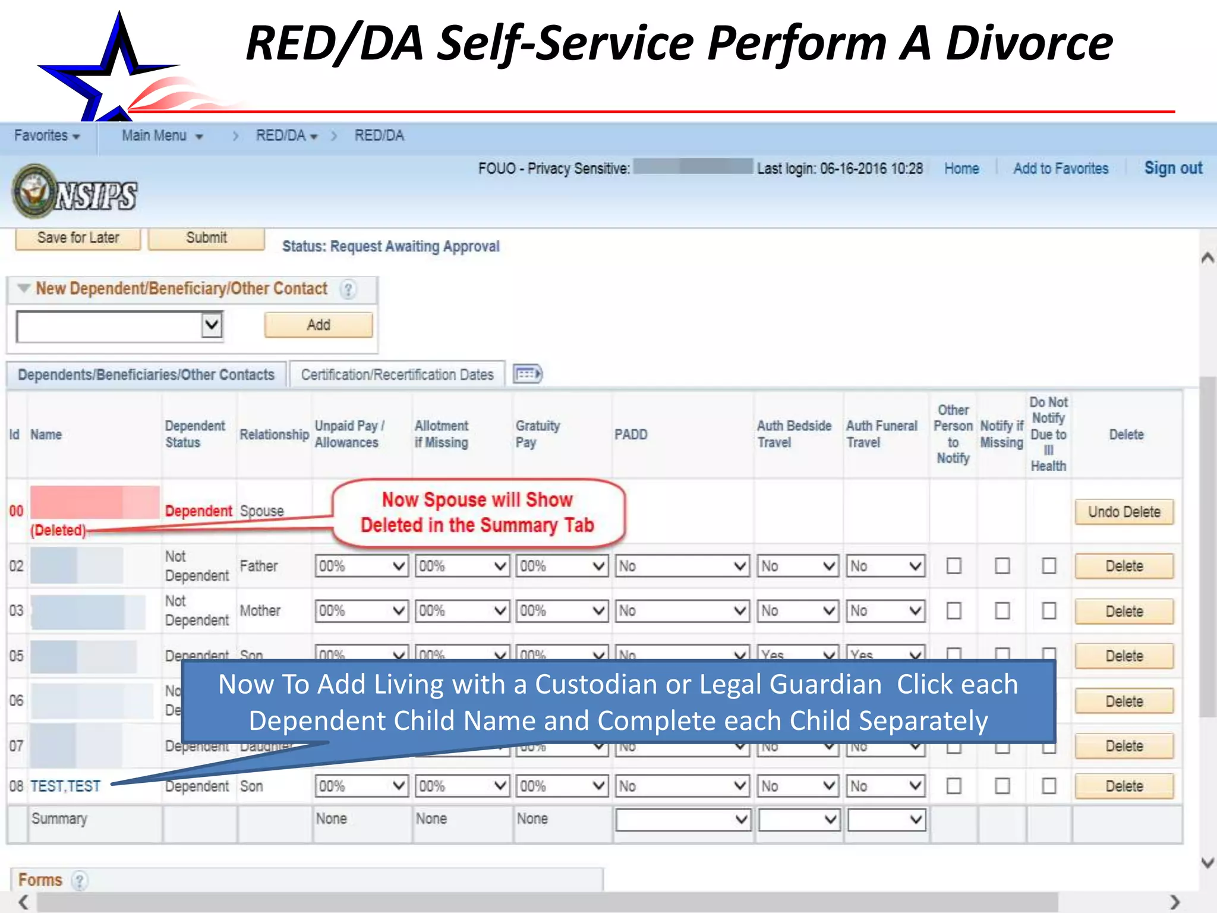Click the help icon beside Forms
This screenshot has height=913, width=1217.
[x=79, y=880]
